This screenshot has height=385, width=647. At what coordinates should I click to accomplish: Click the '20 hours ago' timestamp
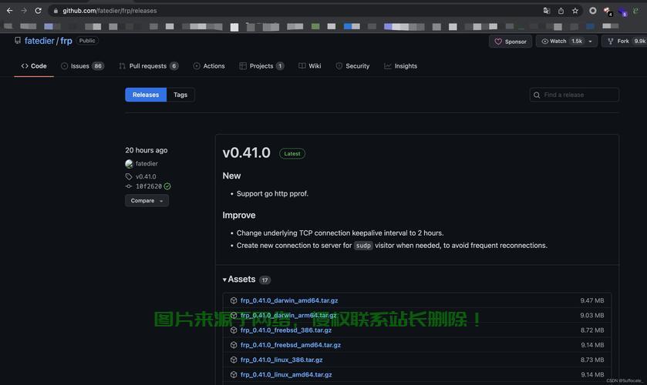[146, 150]
